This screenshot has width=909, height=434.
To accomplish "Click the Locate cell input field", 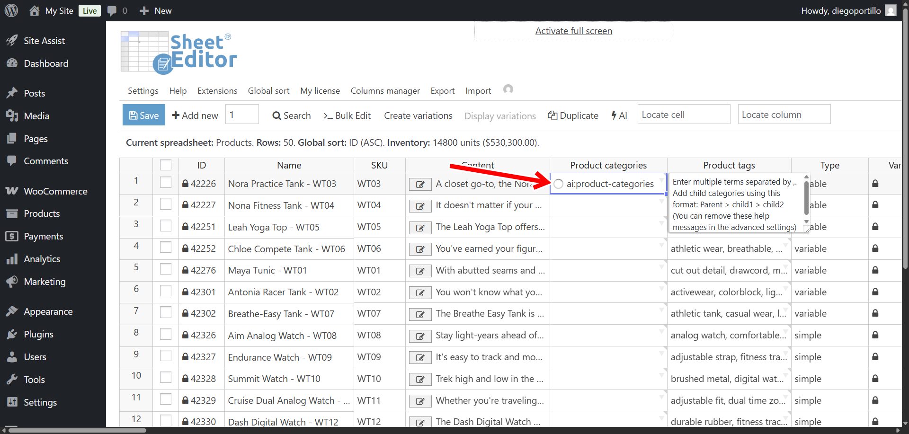I will (683, 115).
